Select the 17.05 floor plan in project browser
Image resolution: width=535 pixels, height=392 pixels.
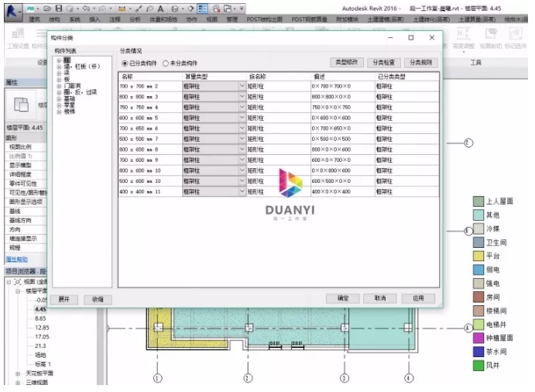pyautogui.click(x=42, y=337)
